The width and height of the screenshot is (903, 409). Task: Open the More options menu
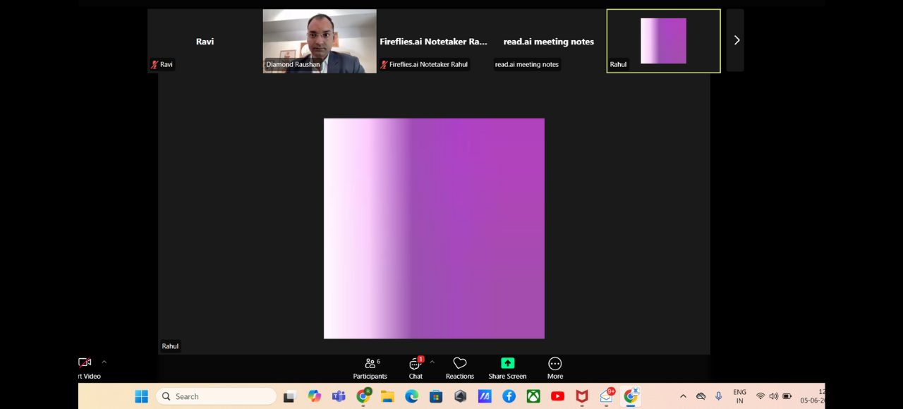(x=555, y=368)
